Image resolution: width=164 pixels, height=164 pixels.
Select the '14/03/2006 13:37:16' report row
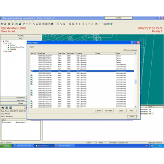point(82,86)
